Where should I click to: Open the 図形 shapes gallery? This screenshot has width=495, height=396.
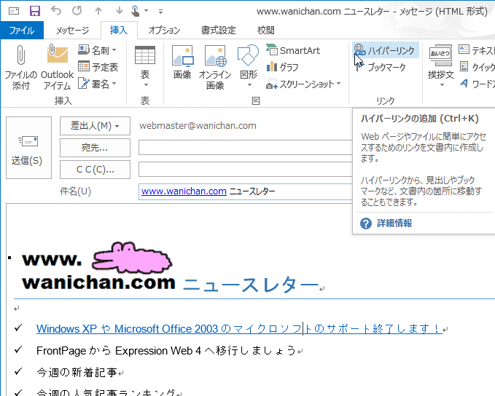249,67
